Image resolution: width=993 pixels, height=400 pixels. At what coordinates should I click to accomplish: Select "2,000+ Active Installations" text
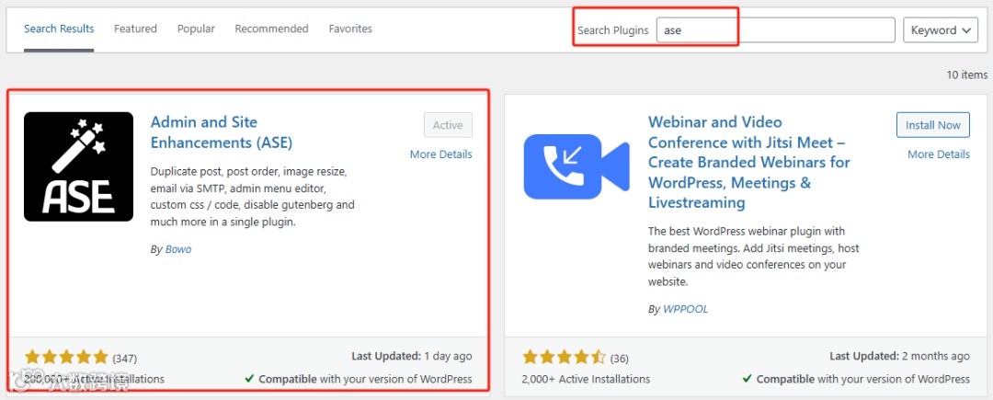[586, 379]
